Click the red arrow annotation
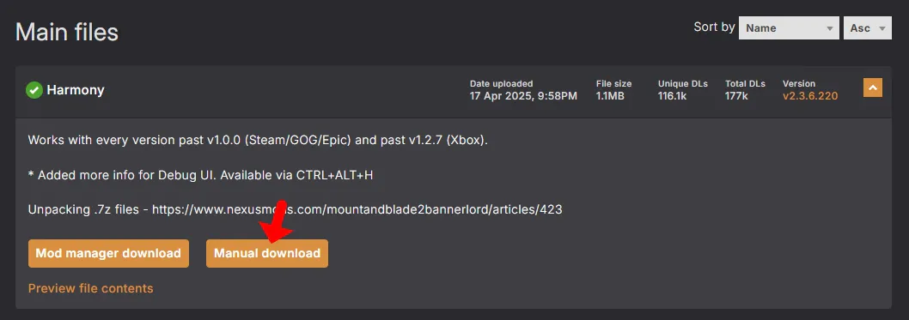Viewport: 909px width, 320px height. (276, 221)
